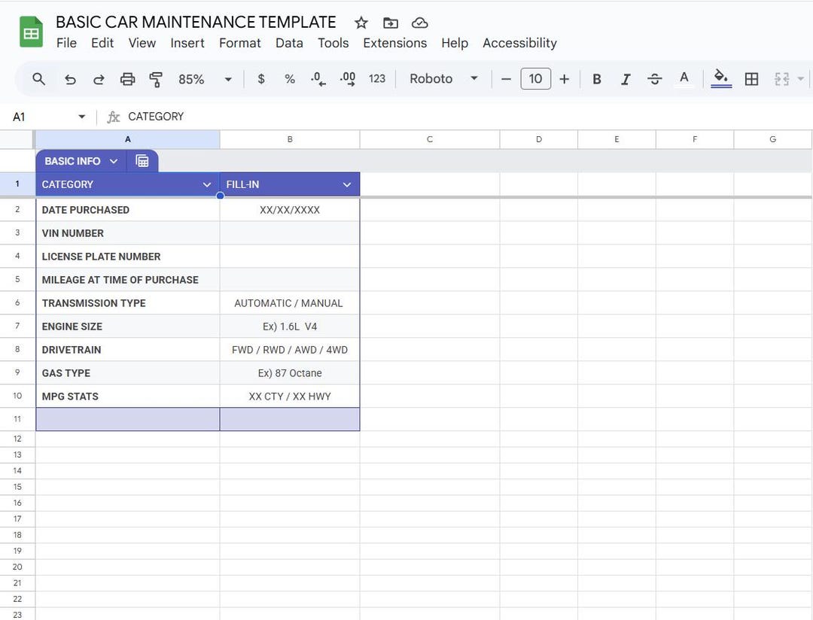Click the font size input field
813x620 pixels.
point(535,79)
